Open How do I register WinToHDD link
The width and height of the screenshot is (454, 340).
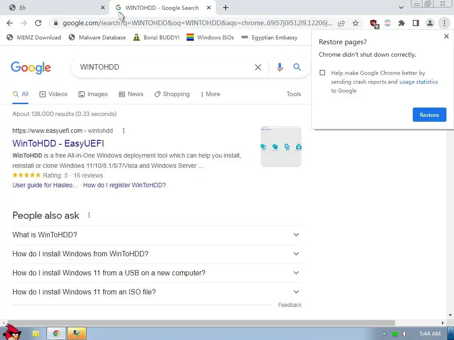(125, 185)
